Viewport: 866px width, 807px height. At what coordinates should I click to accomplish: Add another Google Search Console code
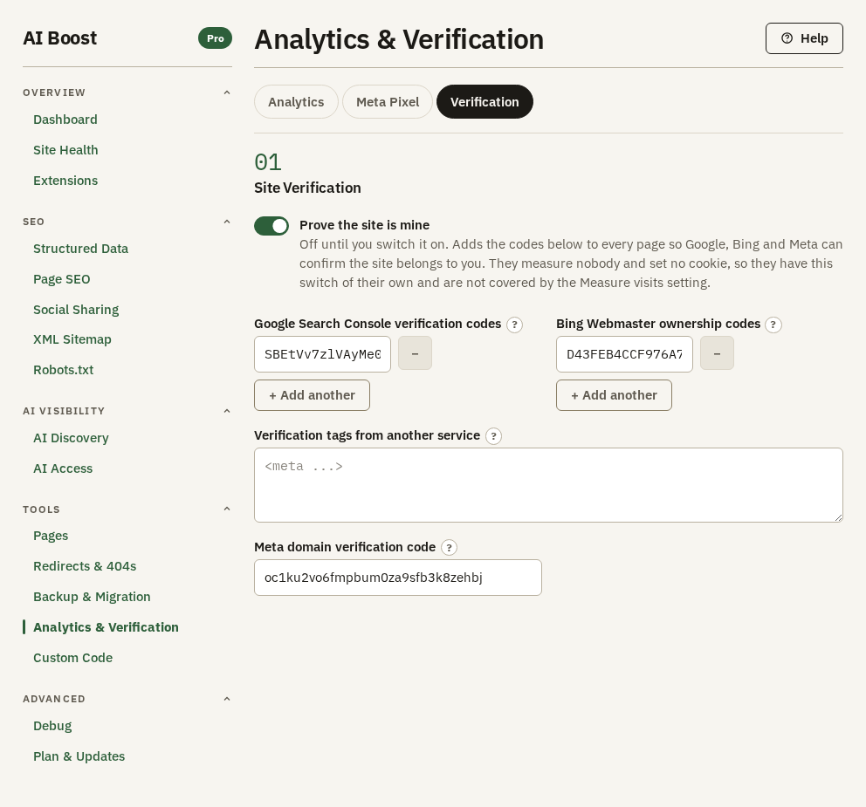[312, 395]
